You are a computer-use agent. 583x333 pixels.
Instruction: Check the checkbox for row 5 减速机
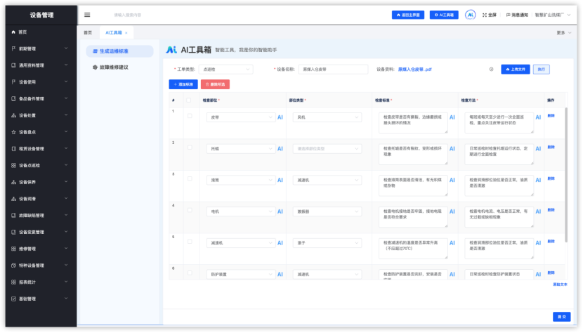click(x=190, y=242)
